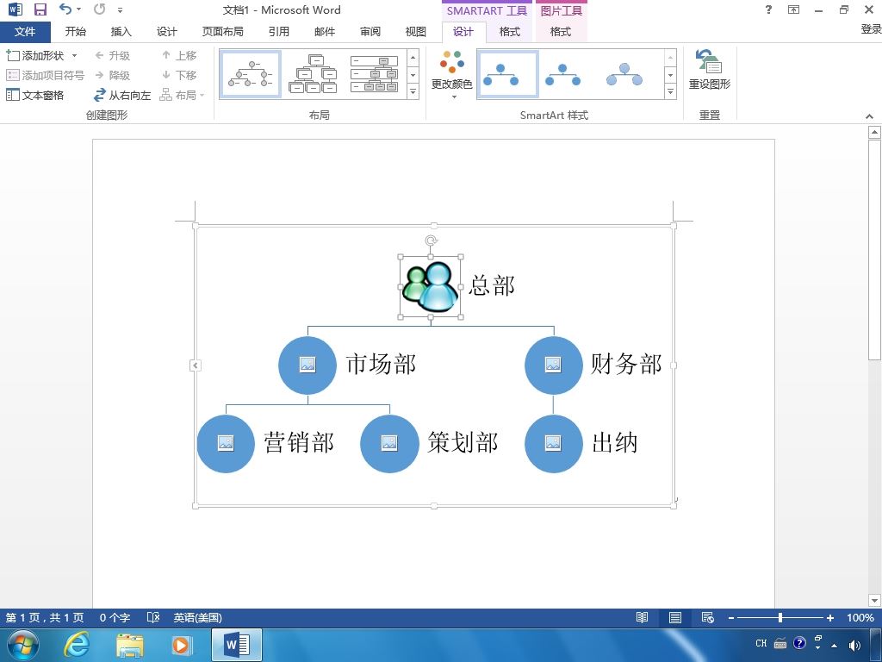
Task: Expand the 添加形状 dropdown arrow
Action: [74, 55]
